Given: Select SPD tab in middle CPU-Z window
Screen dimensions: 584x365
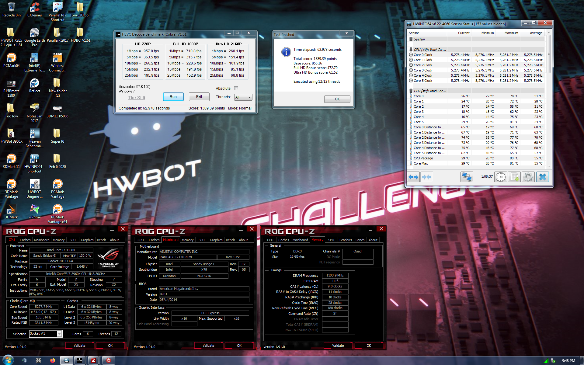Looking at the screenshot, I should pos(202,240).
